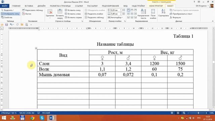
Task: Open Skype from the taskbar
Action: [x=42, y=118]
